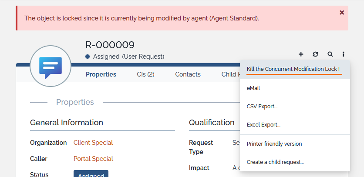The width and height of the screenshot is (364, 177).
Task: Switch to the CIs (2) tab
Action: coord(145,74)
